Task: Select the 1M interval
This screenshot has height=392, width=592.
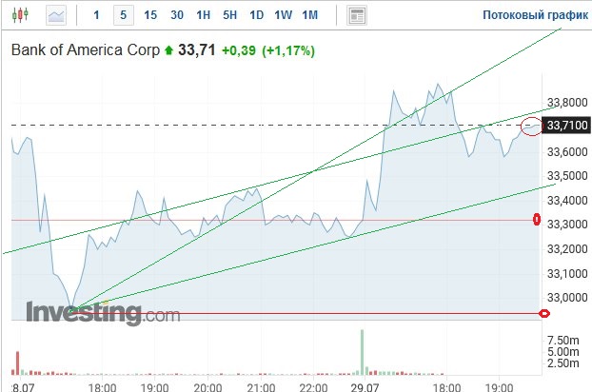Action: [x=310, y=15]
